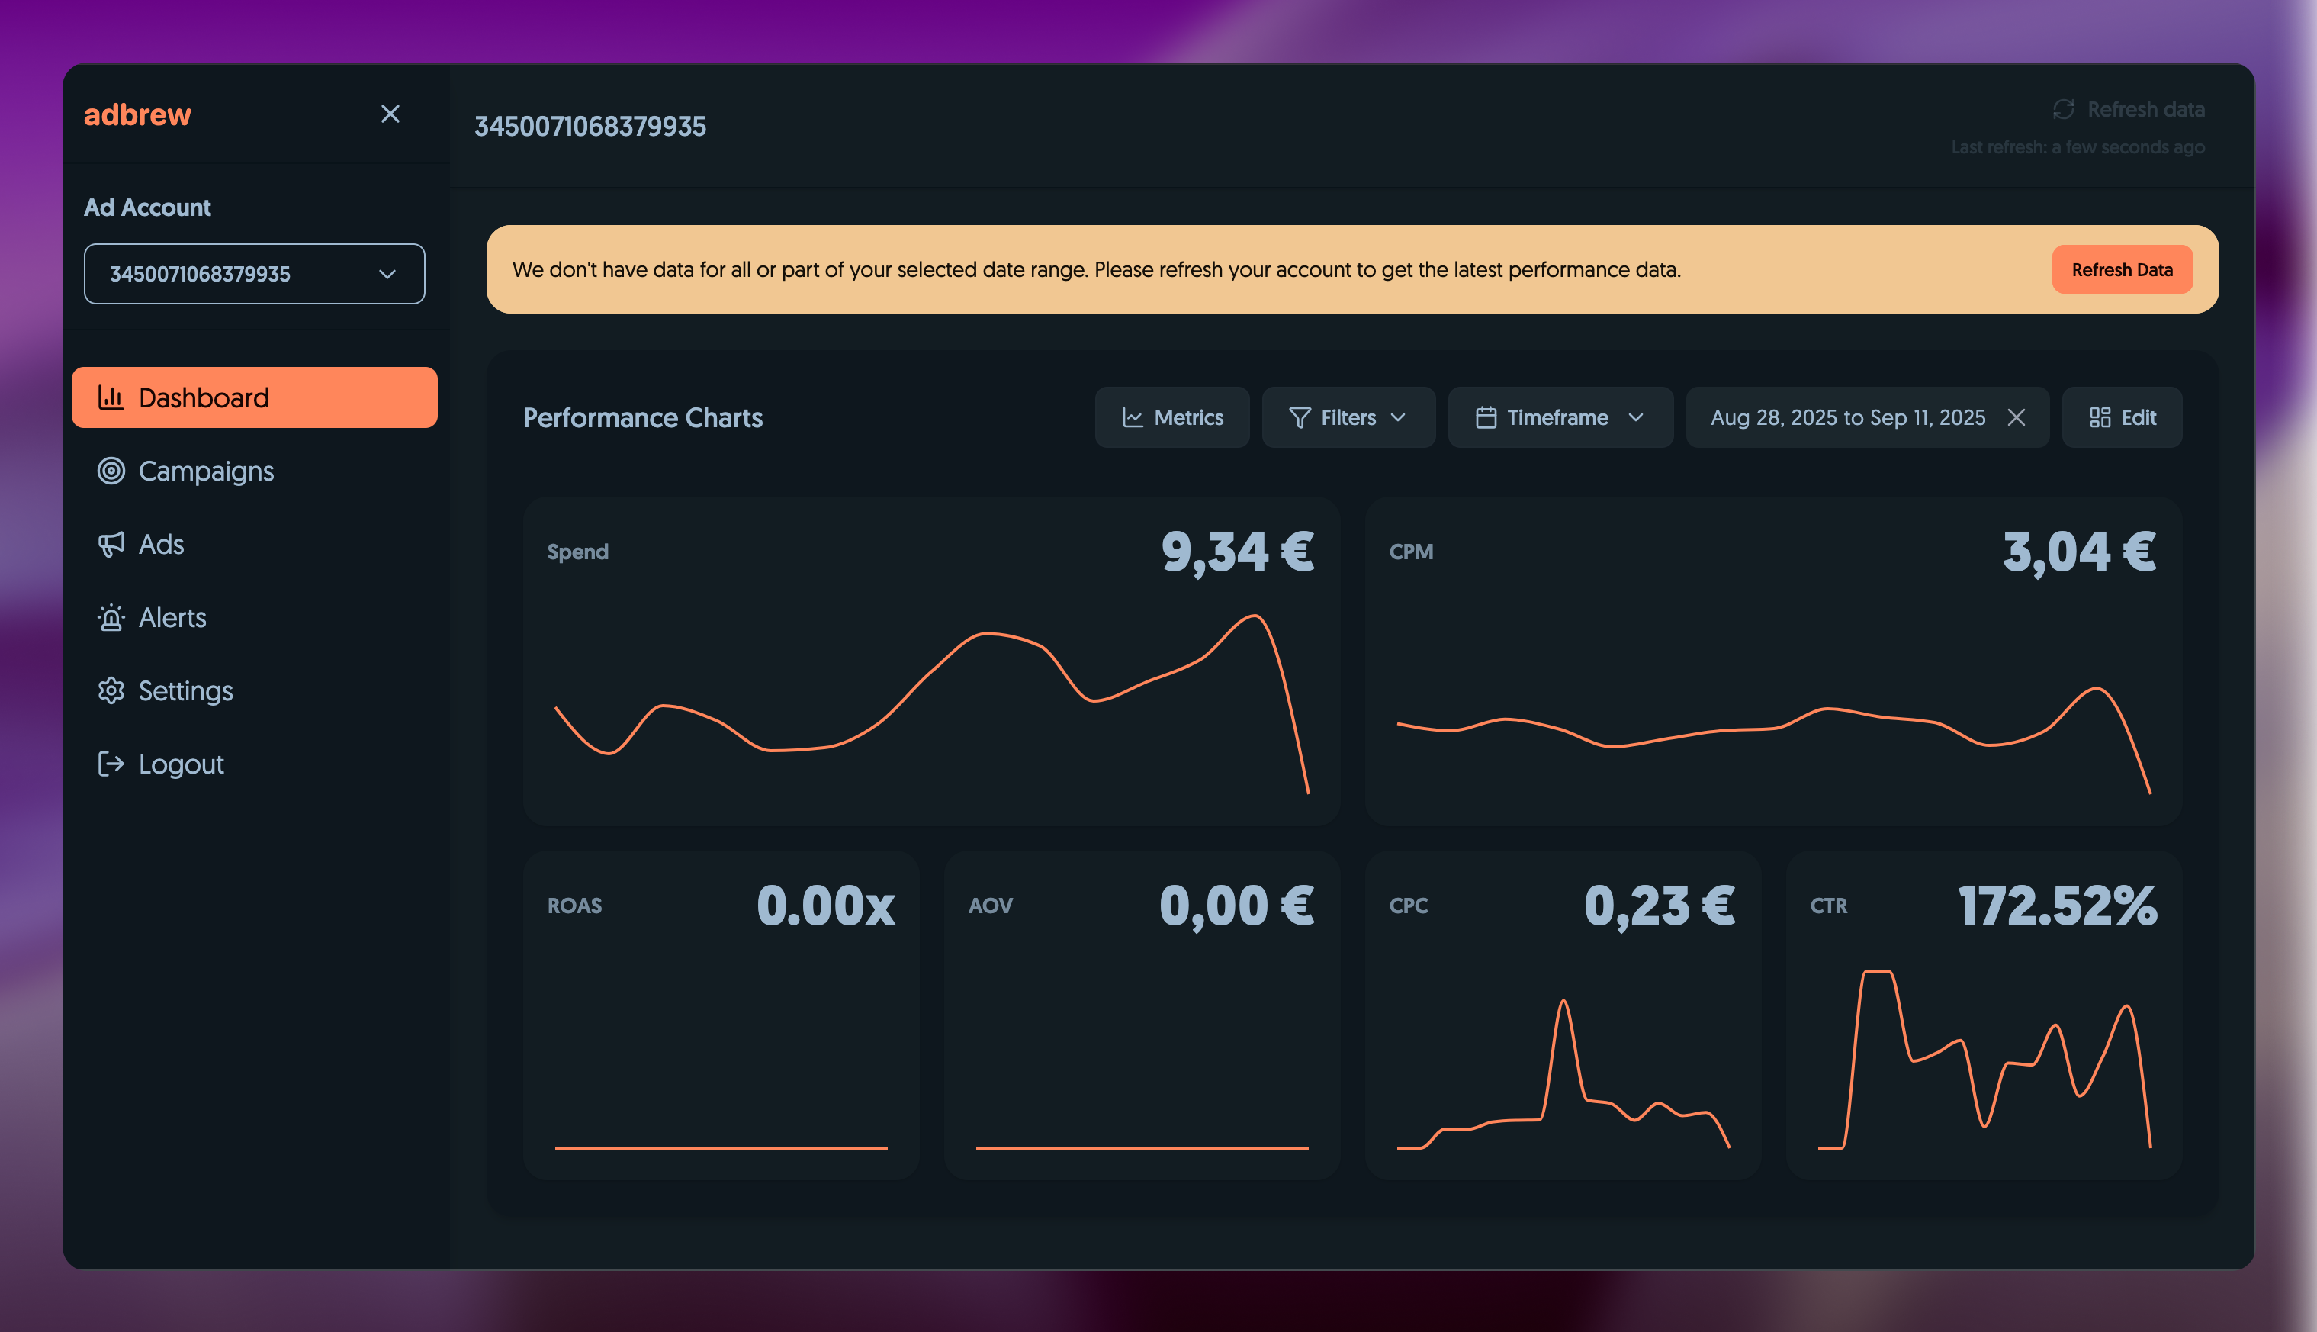Click the Logout arrow icon

coord(111,763)
